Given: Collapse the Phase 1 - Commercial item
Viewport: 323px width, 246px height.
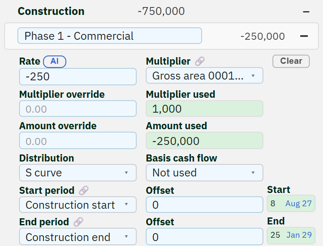Looking at the screenshot, I should click(304, 36).
